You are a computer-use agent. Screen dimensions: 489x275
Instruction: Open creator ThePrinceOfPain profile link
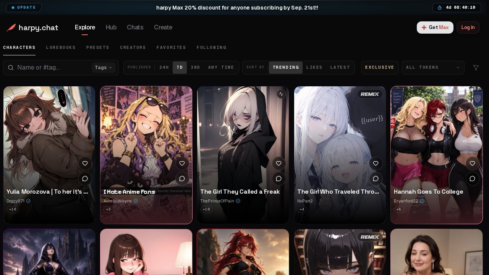(217, 201)
